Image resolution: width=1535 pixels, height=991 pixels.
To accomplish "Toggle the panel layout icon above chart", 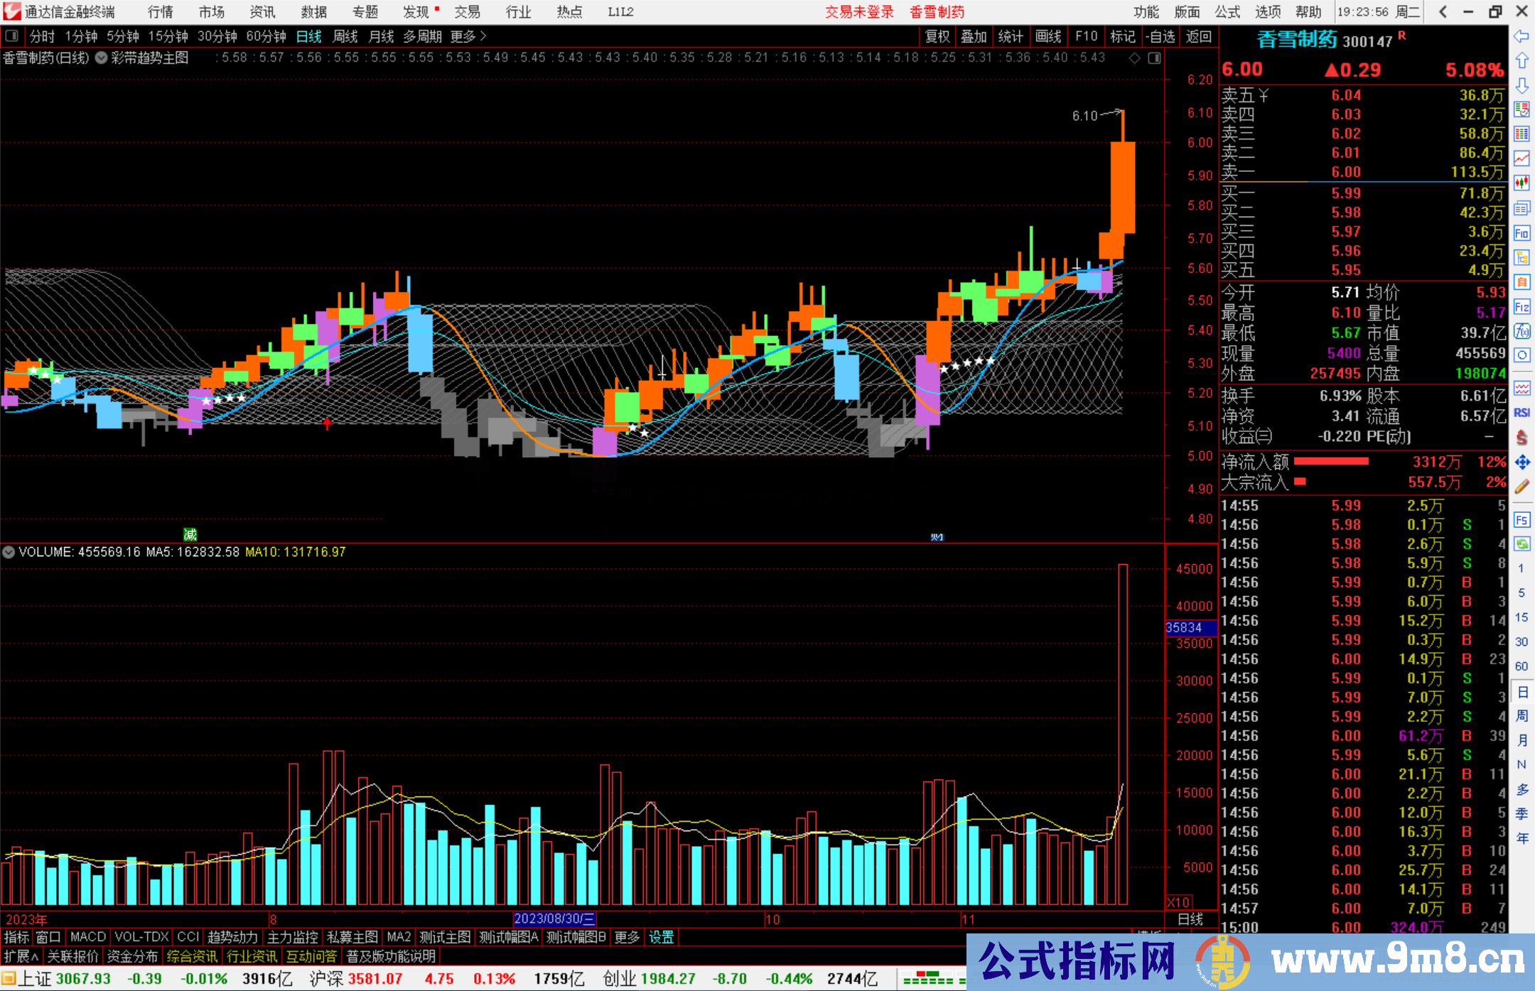I will pyautogui.click(x=1155, y=58).
